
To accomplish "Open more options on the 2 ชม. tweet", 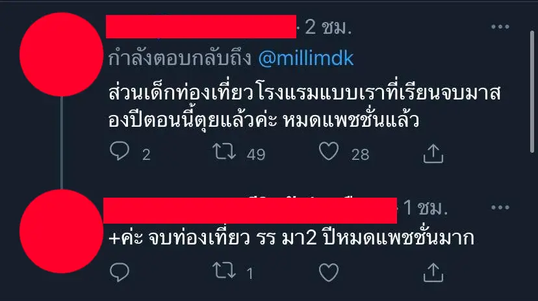I will (x=500, y=27).
